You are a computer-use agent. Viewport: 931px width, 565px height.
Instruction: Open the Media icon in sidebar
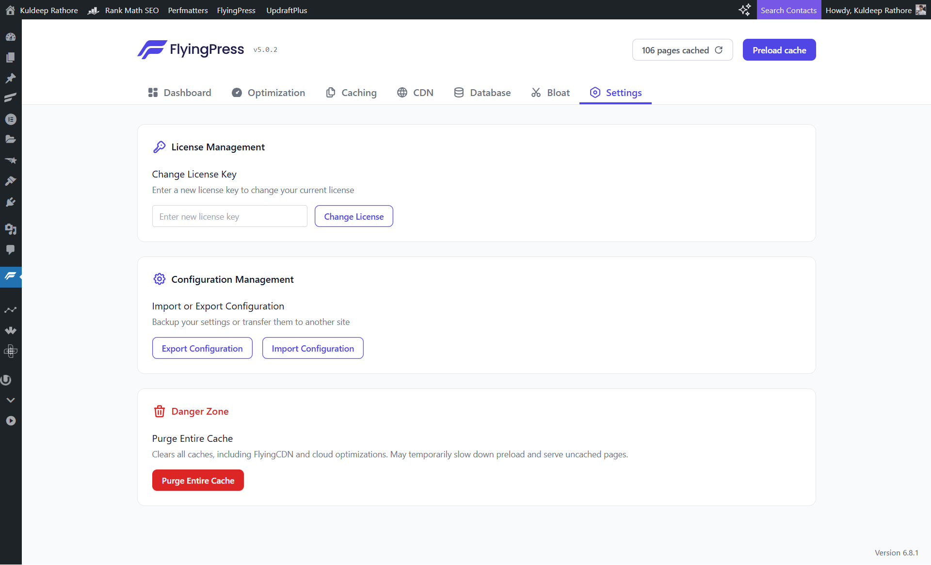pos(11,229)
